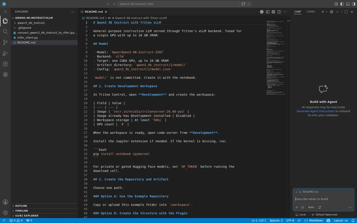Screen dimensions: 357x223
Task: Click the heading symbol in breadcrumb
Action: [x=137, y=18]
